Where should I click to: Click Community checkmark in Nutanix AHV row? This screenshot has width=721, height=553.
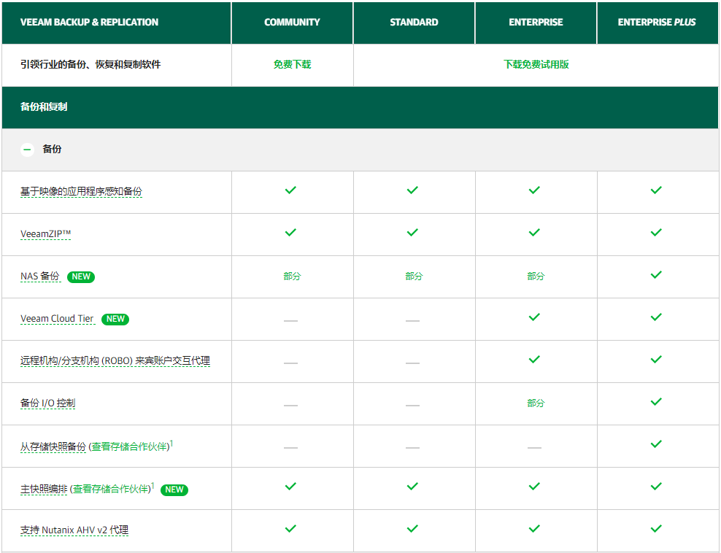pos(290,528)
